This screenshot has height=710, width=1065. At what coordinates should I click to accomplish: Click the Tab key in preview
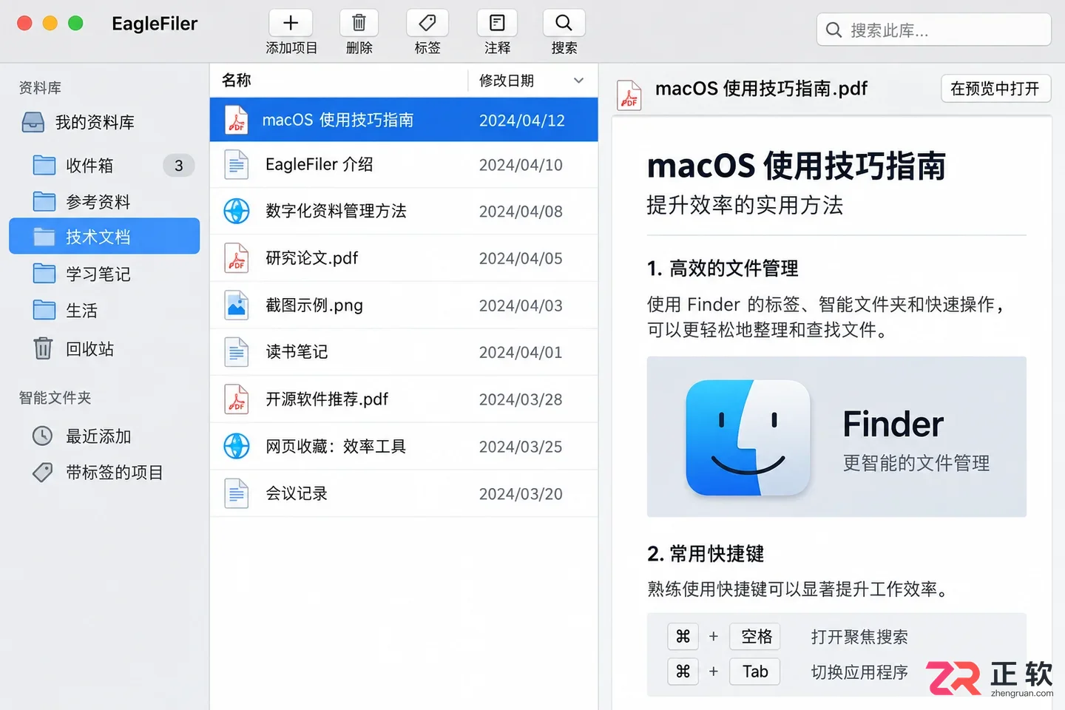pos(755,672)
